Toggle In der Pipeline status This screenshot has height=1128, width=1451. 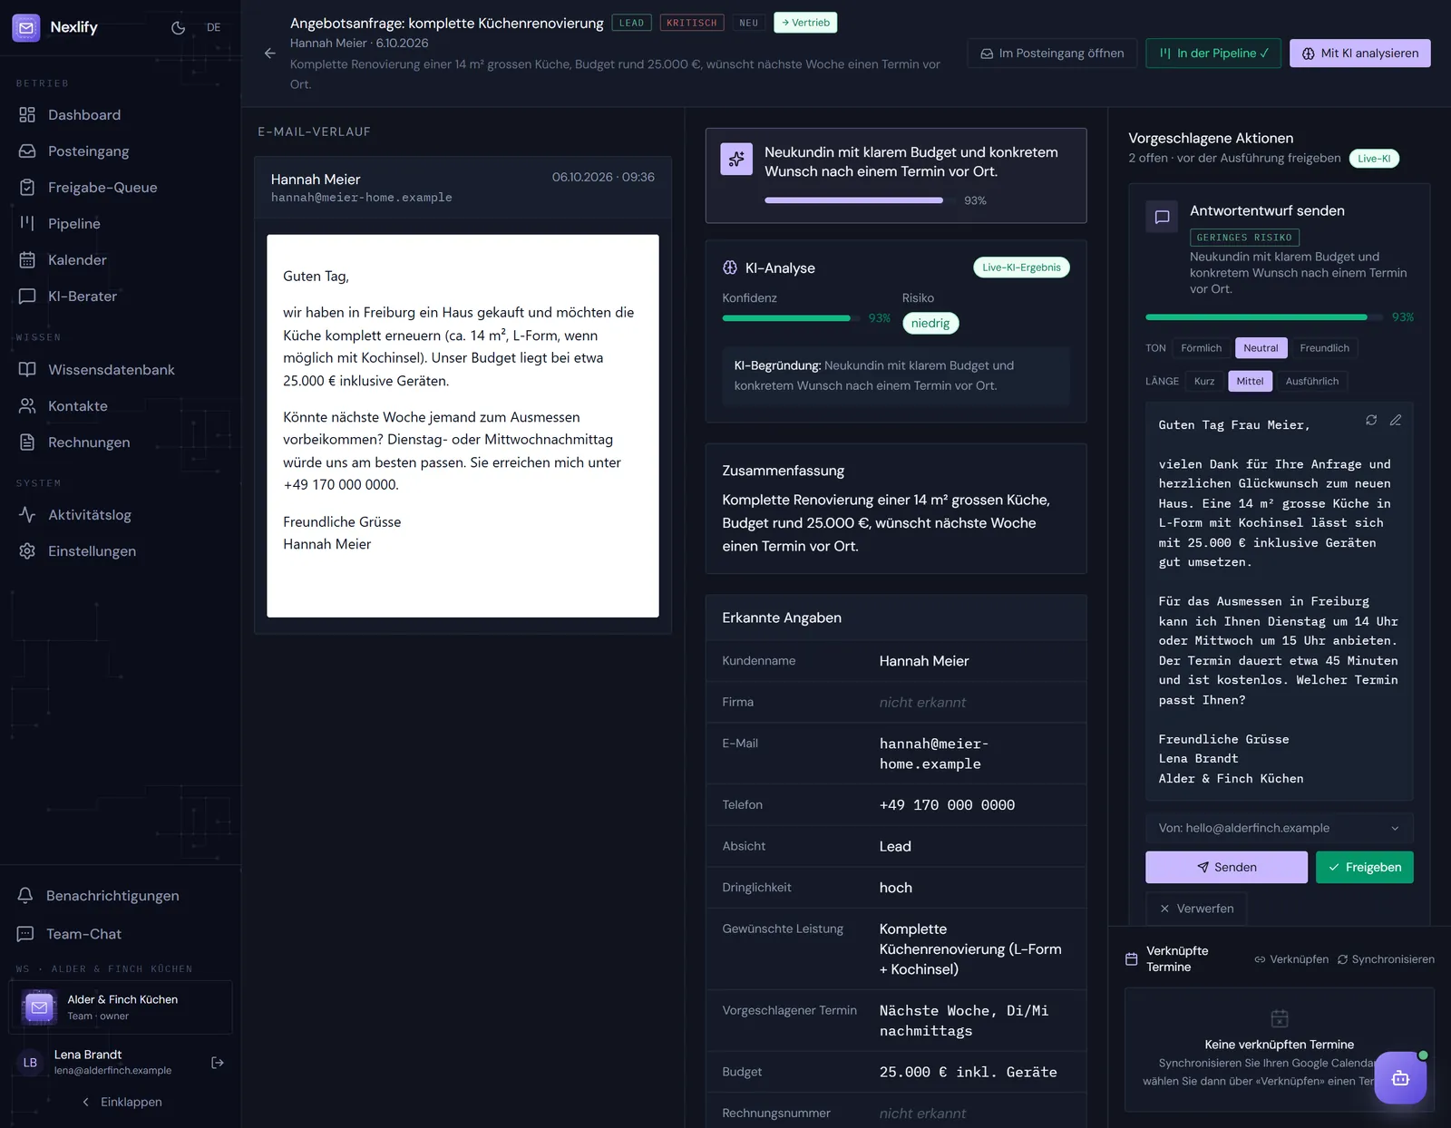1213,53
